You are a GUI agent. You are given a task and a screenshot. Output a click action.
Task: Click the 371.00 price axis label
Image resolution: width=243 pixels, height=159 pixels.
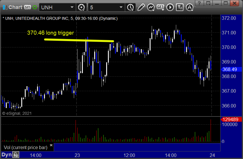coord(229,33)
